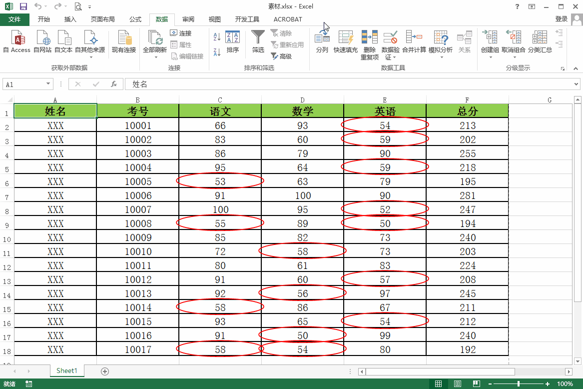Screen dimensions: 583x389
Task: Switch to Page Layout view in status bar
Action: [x=458, y=383]
